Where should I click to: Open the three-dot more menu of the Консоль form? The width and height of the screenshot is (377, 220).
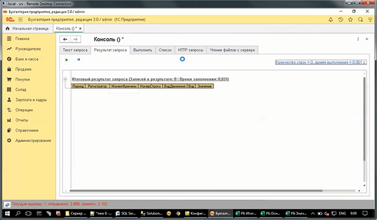coord(358,39)
